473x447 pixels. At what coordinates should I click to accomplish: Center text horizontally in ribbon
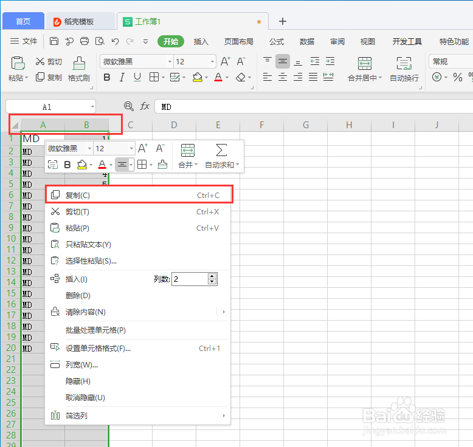(x=283, y=78)
